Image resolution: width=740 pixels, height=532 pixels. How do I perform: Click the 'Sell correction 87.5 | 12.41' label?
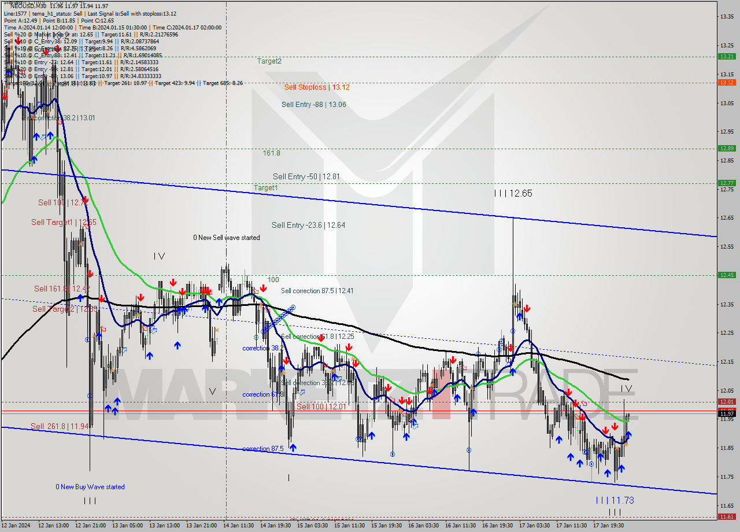coord(317,291)
